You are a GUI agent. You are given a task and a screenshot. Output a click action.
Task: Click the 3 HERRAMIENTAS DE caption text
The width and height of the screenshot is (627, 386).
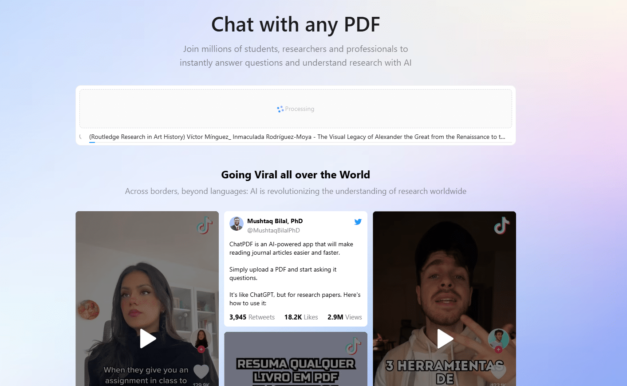click(x=445, y=372)
